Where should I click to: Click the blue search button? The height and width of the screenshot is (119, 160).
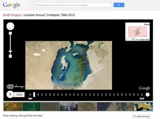tap(119, 5)
